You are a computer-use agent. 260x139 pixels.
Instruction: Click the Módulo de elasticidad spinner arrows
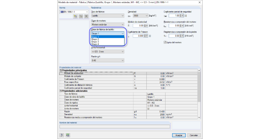pyautogui.click(x=145, y=26)
